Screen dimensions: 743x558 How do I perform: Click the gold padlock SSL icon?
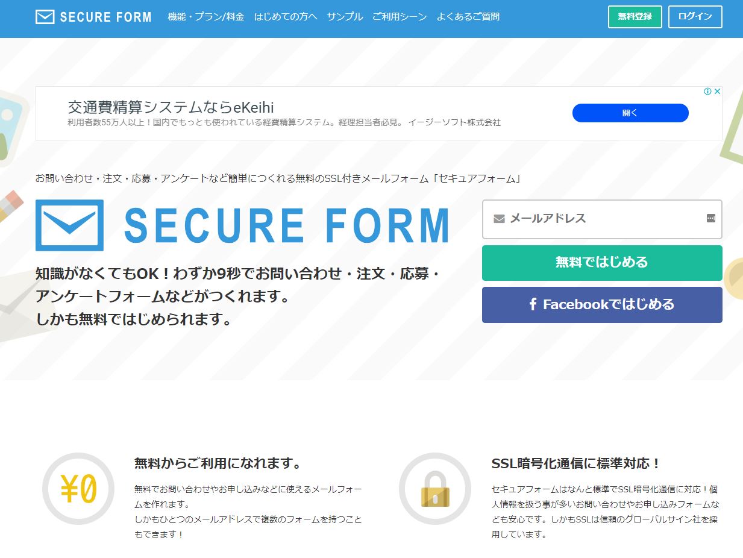[x=435, y=488]
